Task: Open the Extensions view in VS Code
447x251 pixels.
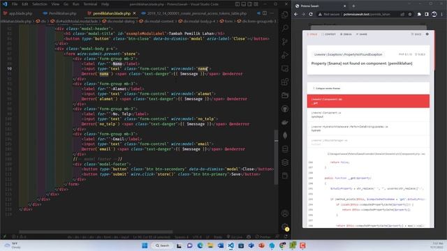Action: [285, 82]
